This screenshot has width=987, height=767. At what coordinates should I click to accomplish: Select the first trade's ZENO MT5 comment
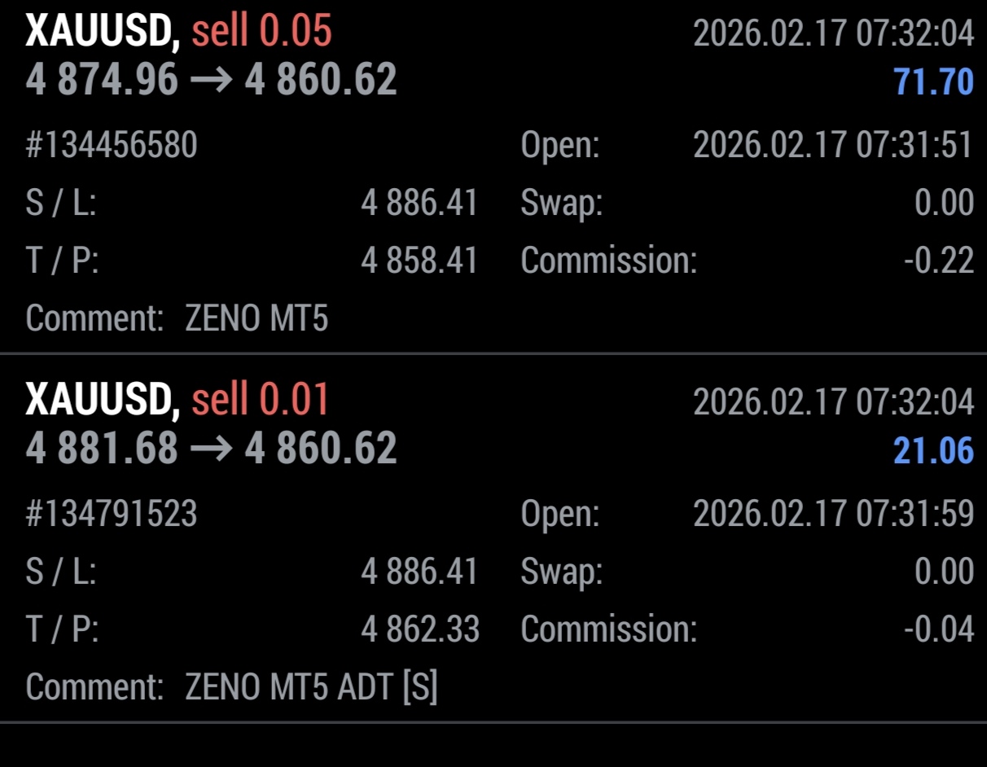(257, 318)
